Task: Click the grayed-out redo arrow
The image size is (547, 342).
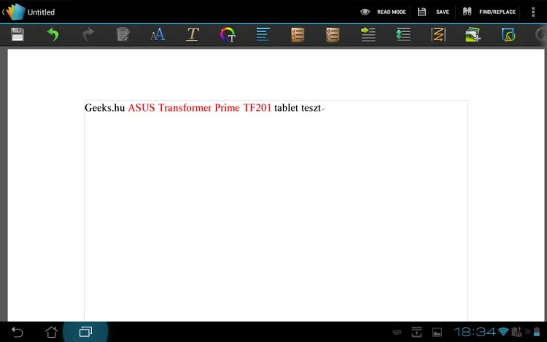Action: (x=88, y=34)
